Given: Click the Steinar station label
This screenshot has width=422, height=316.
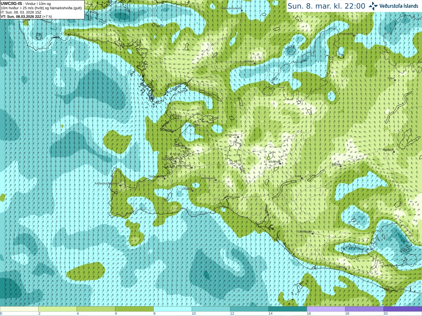Looking at the screenshot, I should click(x=341, y=267).
